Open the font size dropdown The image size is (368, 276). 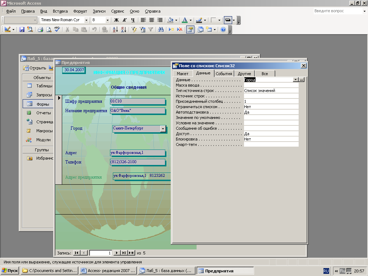click(x=107, y=20)
